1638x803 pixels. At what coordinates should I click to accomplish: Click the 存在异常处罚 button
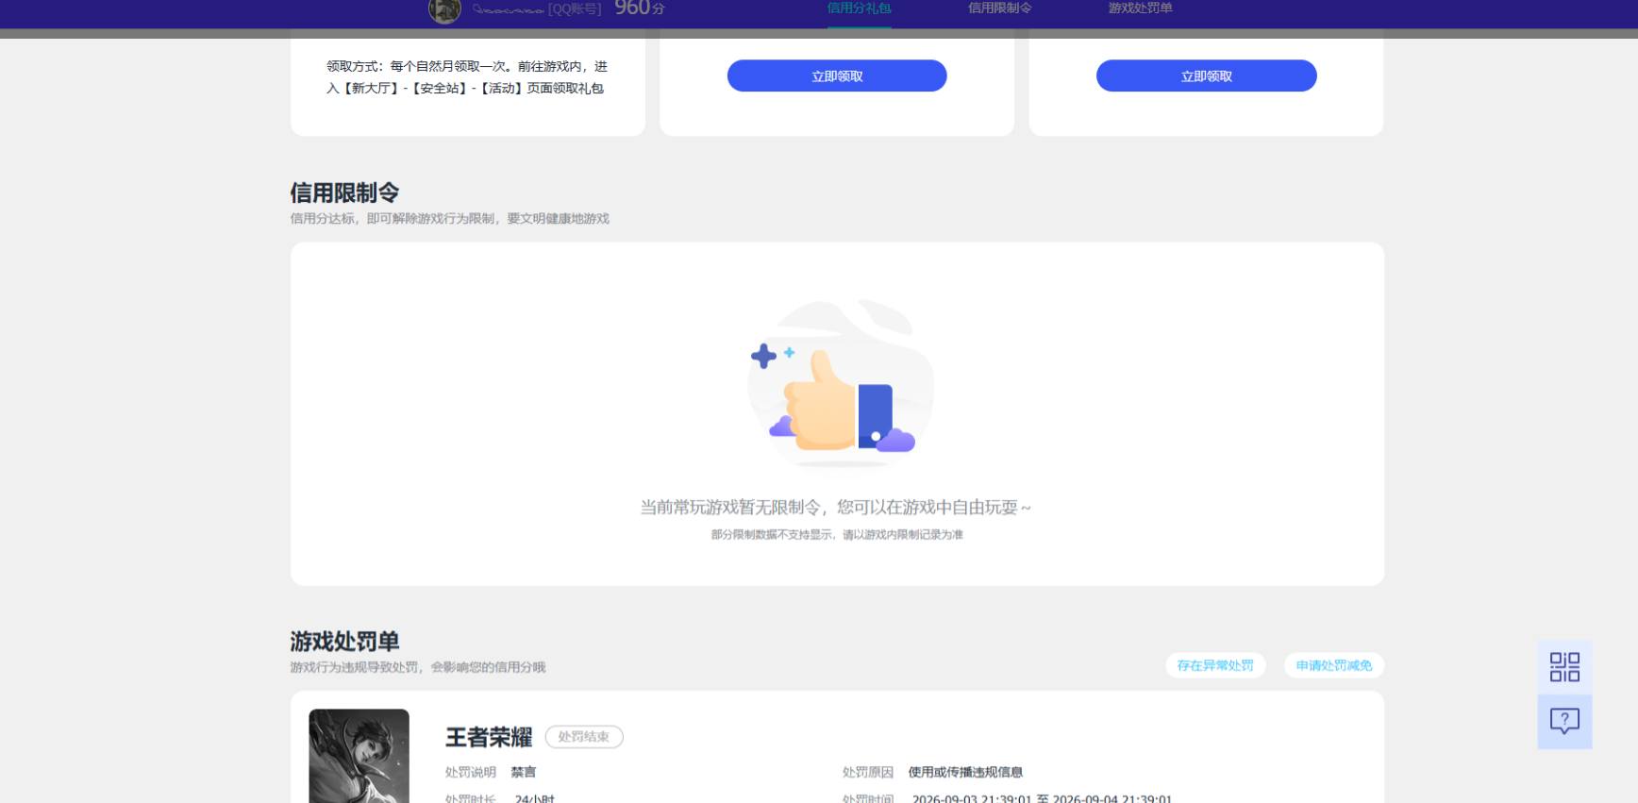(x=1215, y=665)
